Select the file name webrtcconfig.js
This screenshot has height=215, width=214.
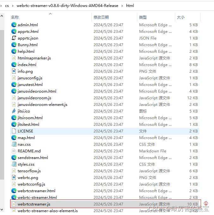pyautogui.click(x=31, y=184)
